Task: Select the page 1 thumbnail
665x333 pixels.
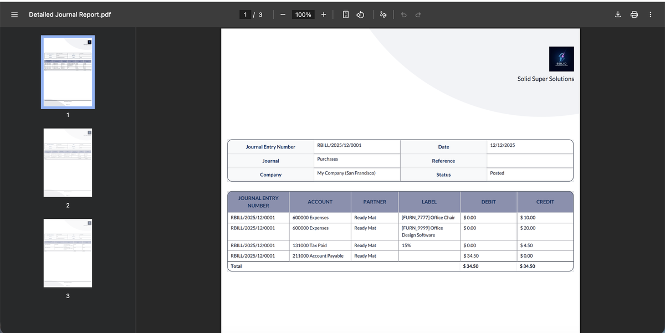Action: [68, 72]
